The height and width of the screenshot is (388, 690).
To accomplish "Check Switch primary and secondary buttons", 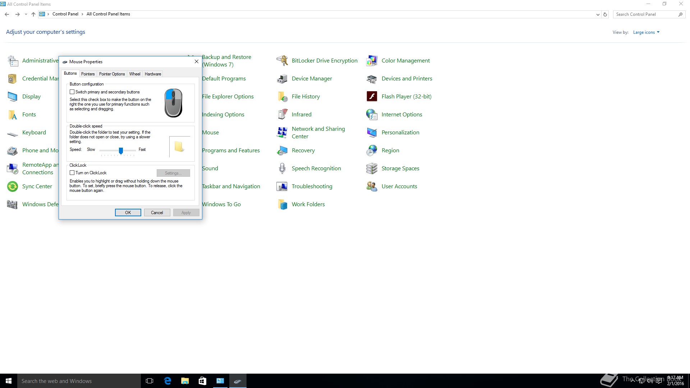I will pyautogui.click(x=72, y=92).
